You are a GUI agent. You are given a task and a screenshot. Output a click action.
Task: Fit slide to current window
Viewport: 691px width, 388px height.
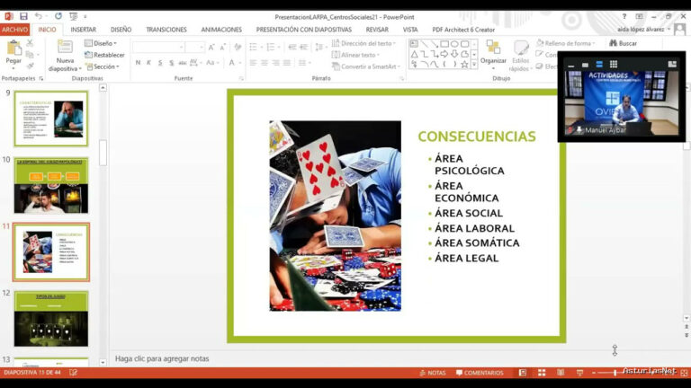(x=684, y=373)
